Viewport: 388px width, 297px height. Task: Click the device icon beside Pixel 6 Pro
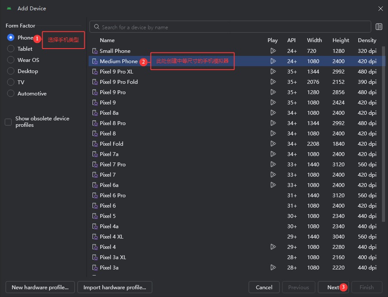95,196
